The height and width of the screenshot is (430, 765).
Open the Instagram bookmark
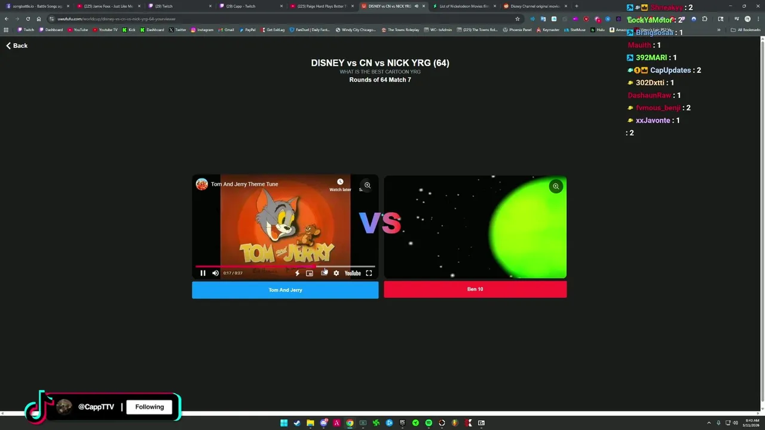tap(202, 29)
